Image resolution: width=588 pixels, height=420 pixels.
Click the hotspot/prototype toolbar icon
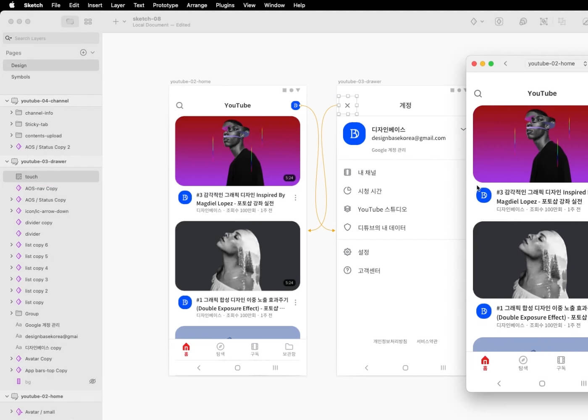tap(499, 21)
